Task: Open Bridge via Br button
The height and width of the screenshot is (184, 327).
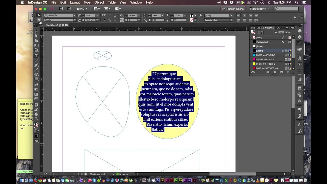Action: click(61, 9)
